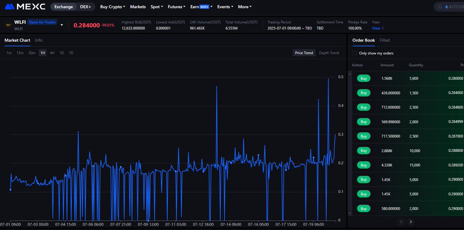Switch chart to Depth Trend view

pyautogui.click(x=329, y=53)
